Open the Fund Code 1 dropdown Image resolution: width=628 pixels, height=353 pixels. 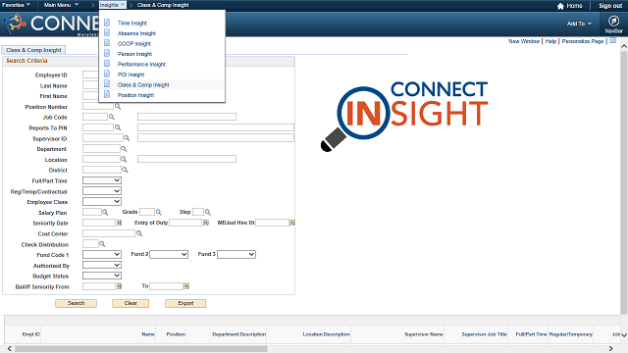pos(102,255)
